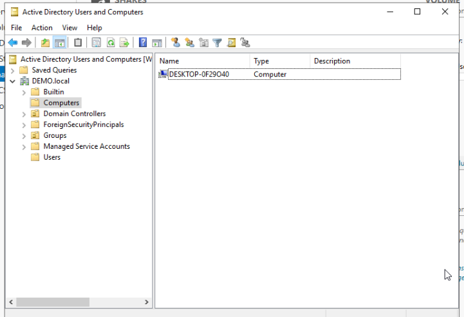Expand the Saved Queries node
464x317 pixels.
13,70
